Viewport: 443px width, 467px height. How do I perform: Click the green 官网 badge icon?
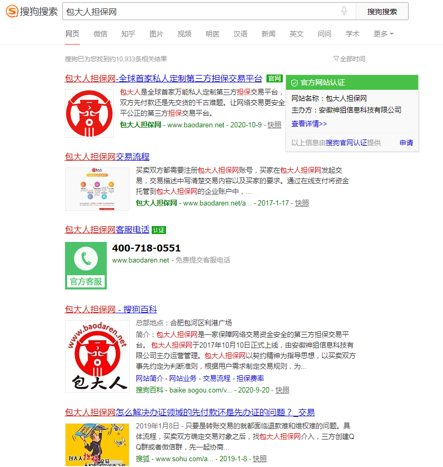[x=274, y=79]
